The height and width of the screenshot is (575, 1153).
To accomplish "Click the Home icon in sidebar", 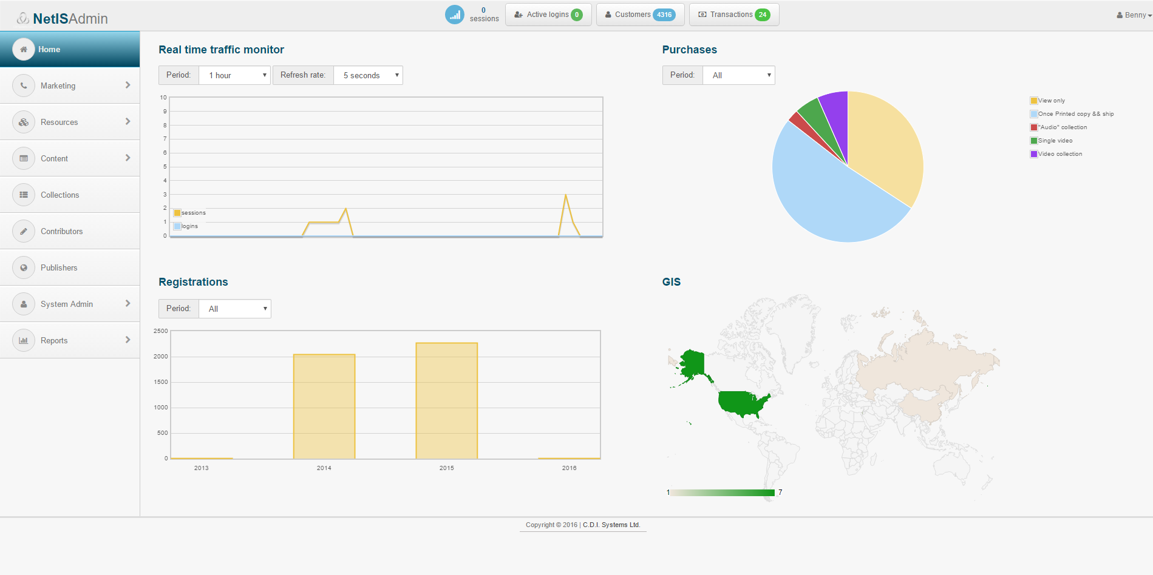I will coord(24,49).
